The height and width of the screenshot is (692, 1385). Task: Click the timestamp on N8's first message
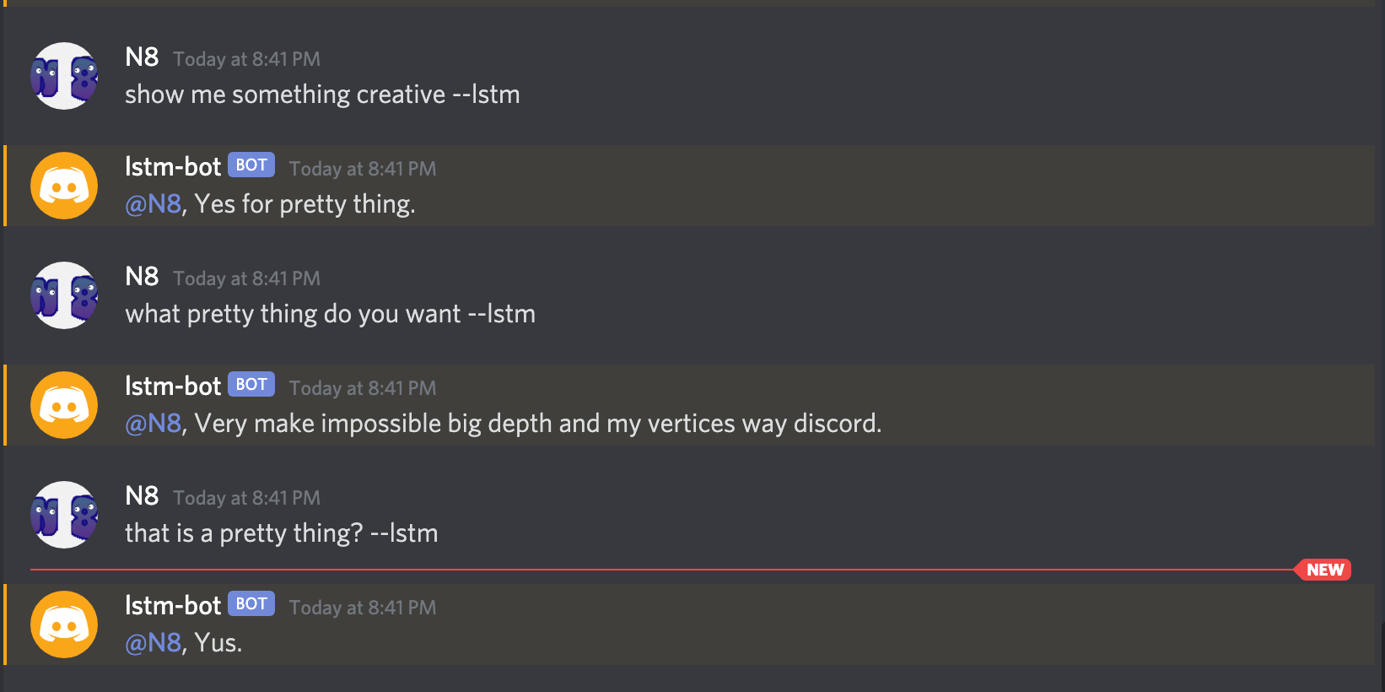(247, 59)
